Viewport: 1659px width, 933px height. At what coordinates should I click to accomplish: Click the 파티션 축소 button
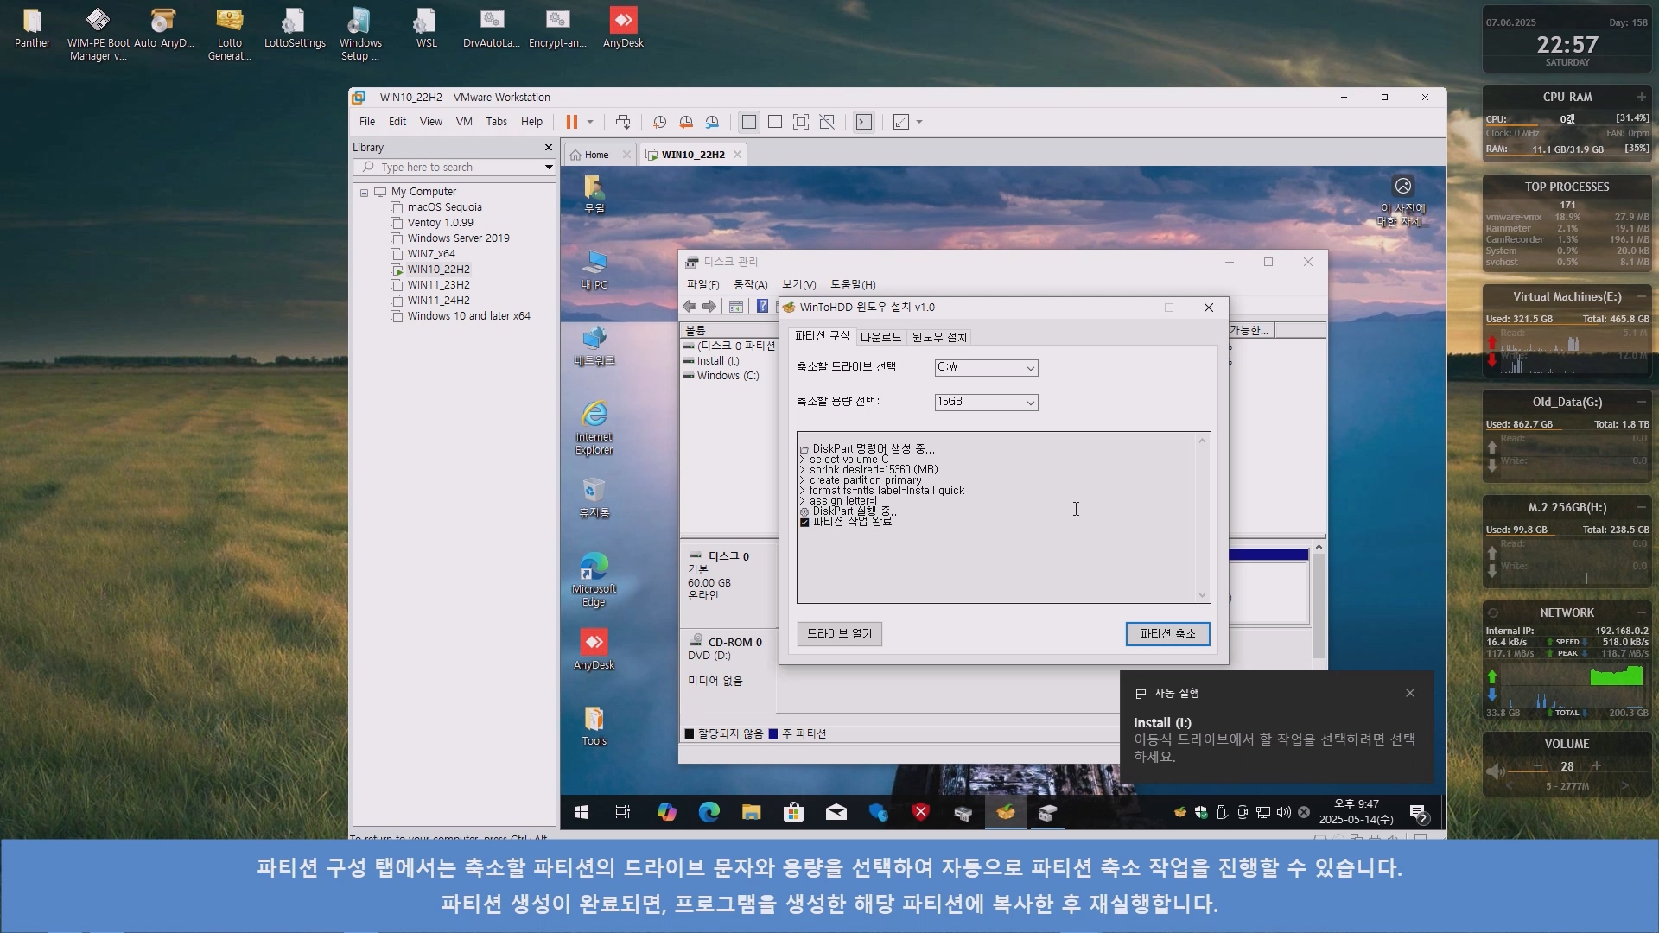coord(1167,633)
